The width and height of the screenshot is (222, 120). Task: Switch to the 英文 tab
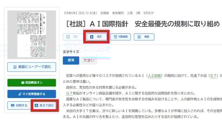(x=97, y=37)
